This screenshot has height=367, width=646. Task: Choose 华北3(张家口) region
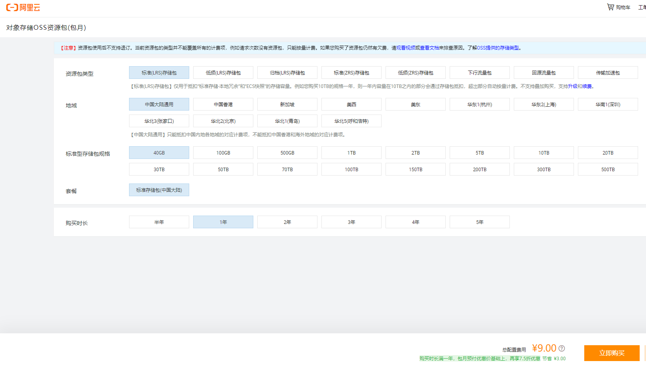pyautogui.click(x=159, y=121)
